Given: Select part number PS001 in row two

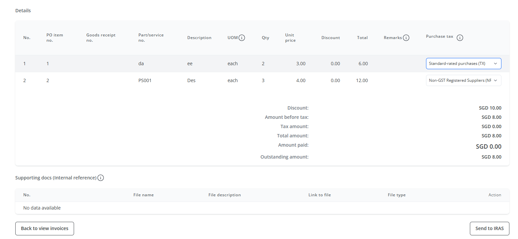Looking at the screenshot, I should 145,80.
